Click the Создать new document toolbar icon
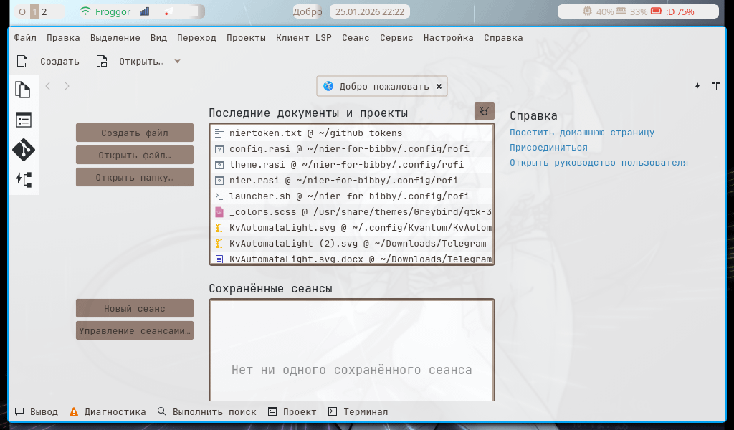Viewport: 734px width, 430px height. coord(22,62)
